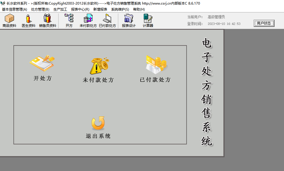
Task: Open the 处方管理(B) menu
Action: pos(40,9)
